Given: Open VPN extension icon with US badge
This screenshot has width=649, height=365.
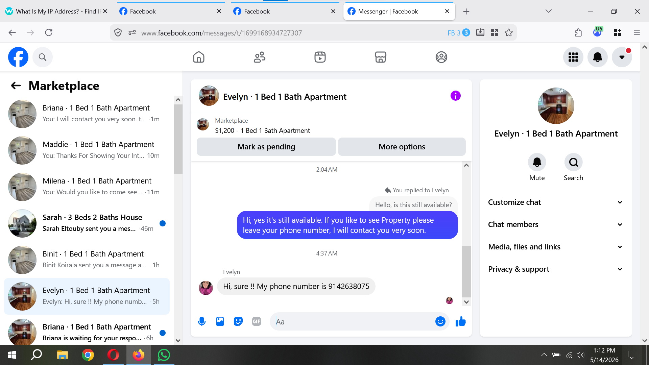Looking at the screenshot, I should [598, 32].
